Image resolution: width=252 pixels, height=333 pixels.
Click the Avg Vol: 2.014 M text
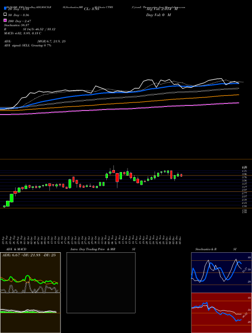point(162,9)
